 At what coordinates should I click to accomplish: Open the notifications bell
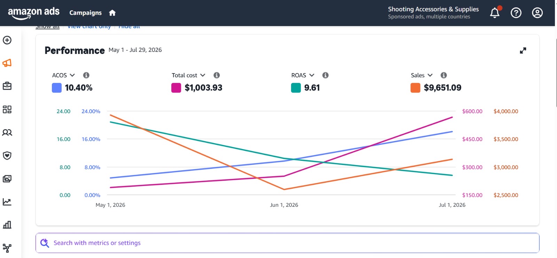[x=495, y=13]
